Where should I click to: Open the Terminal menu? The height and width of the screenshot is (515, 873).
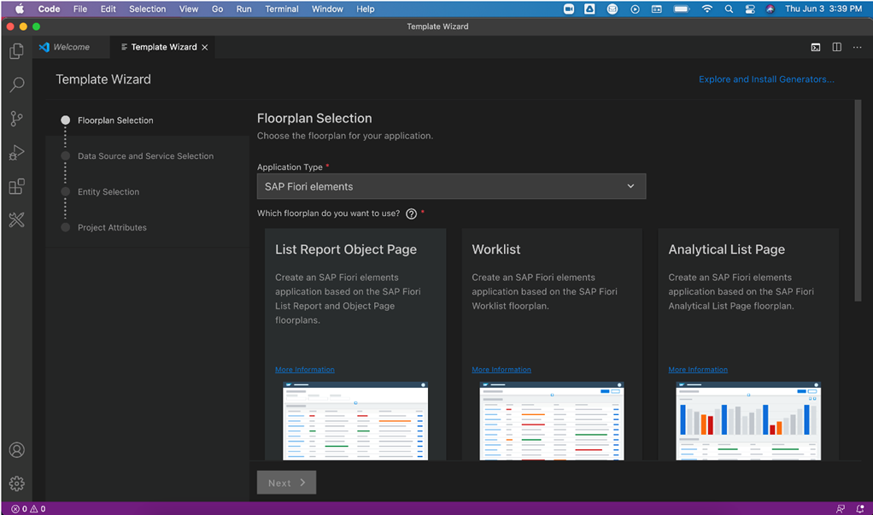[x=282, y=9]
